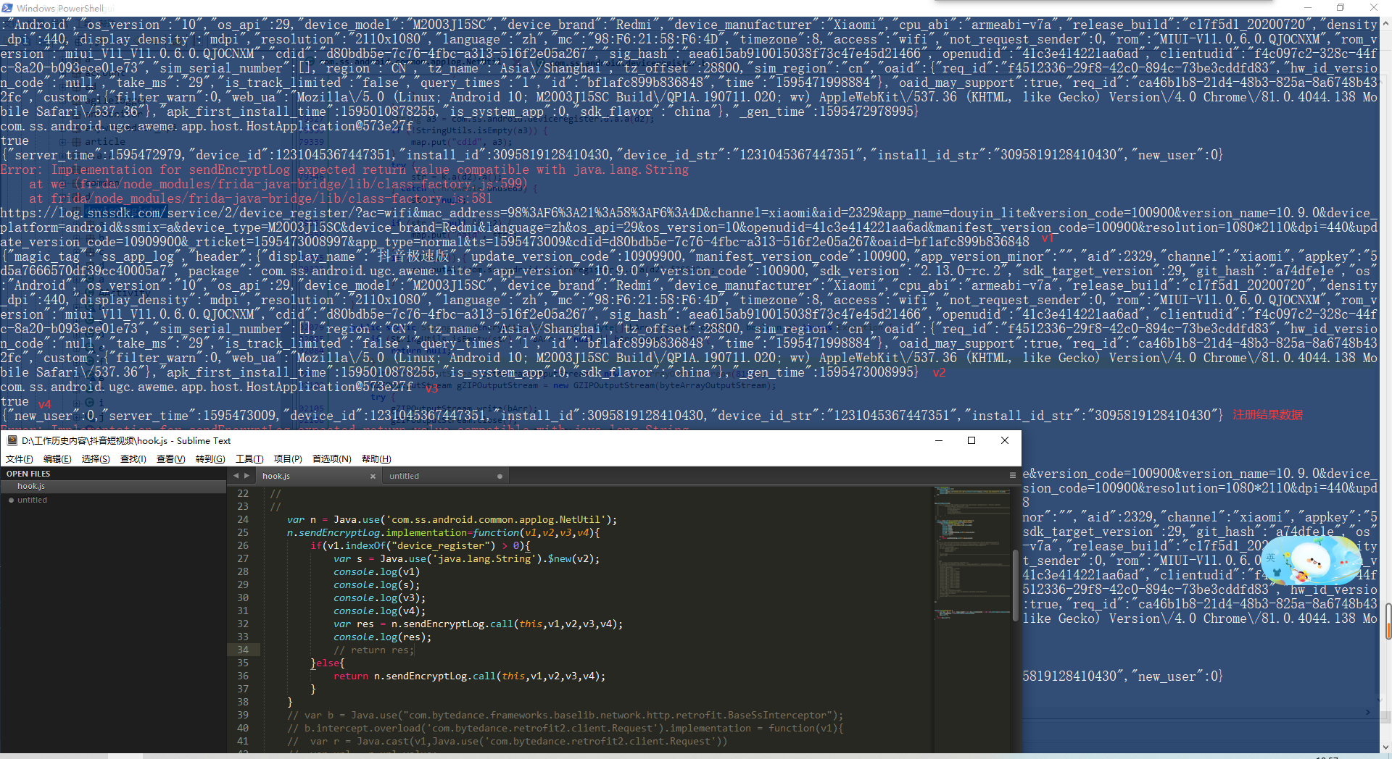Click the BaseSsInterceptor comment on line 39
1392x759 pixels.
pos(565,716)
